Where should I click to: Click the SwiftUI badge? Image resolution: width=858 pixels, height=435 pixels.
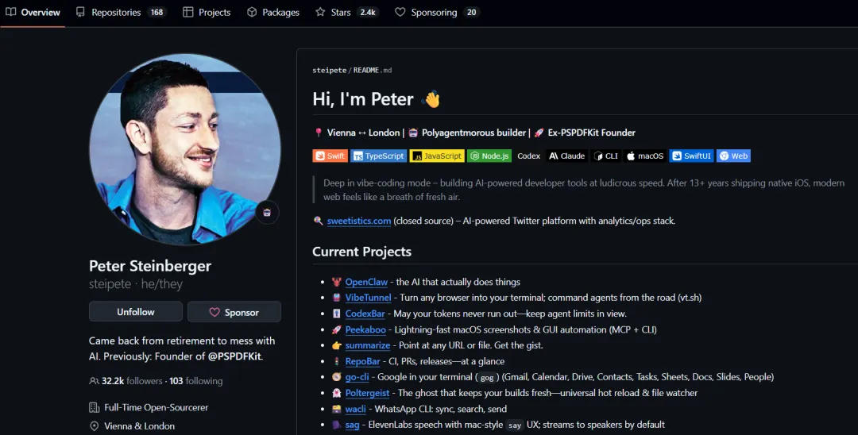691,156
